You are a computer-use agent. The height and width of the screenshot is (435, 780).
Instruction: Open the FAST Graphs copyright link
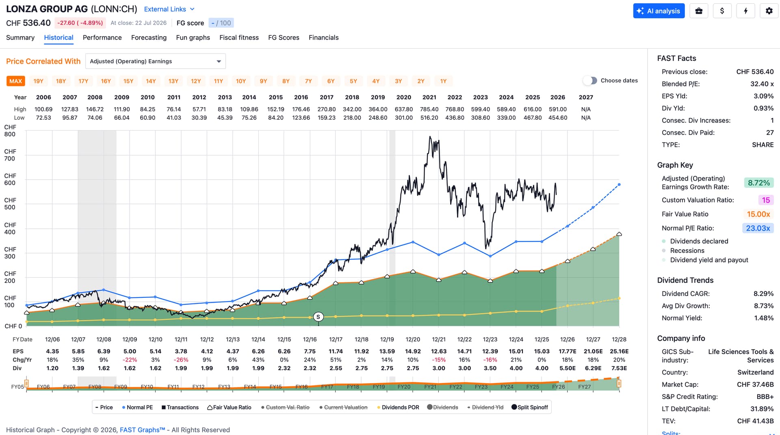point(142,430)
